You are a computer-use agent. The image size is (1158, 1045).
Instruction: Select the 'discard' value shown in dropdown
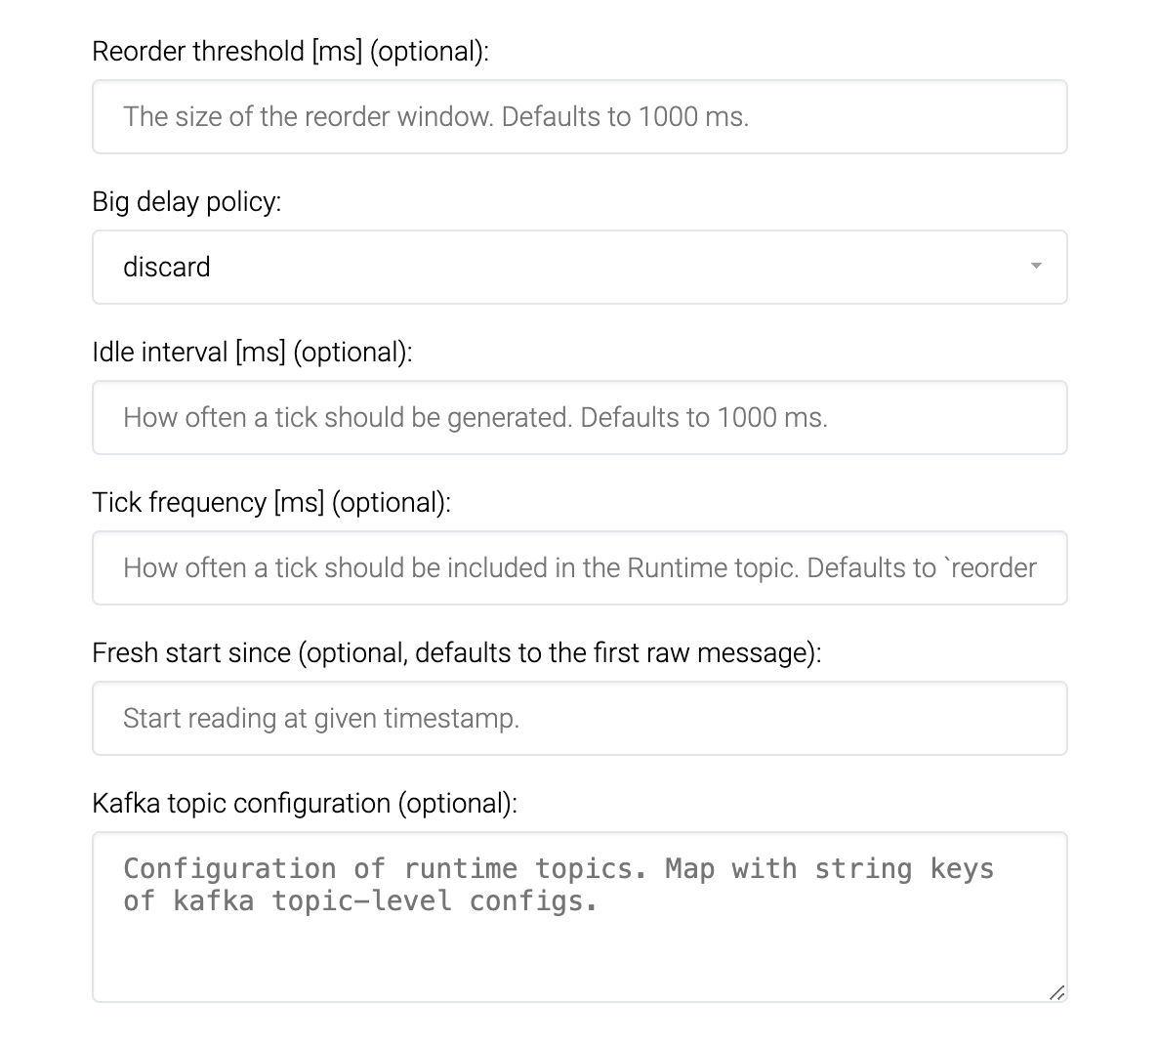(x=167, y=268)
